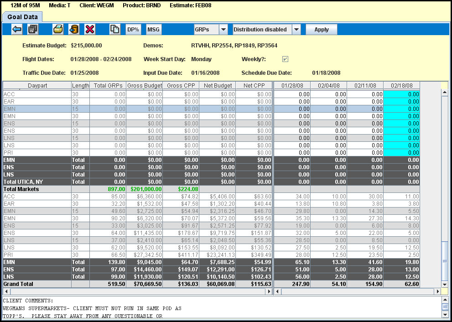Click the $11,930.00 LNS total budget
The height and width of the screenshot is (322, 452).
click(145, 277)
